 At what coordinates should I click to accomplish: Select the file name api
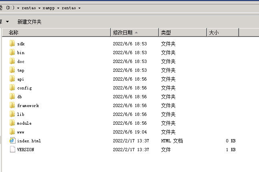click(x=20, y=79)
